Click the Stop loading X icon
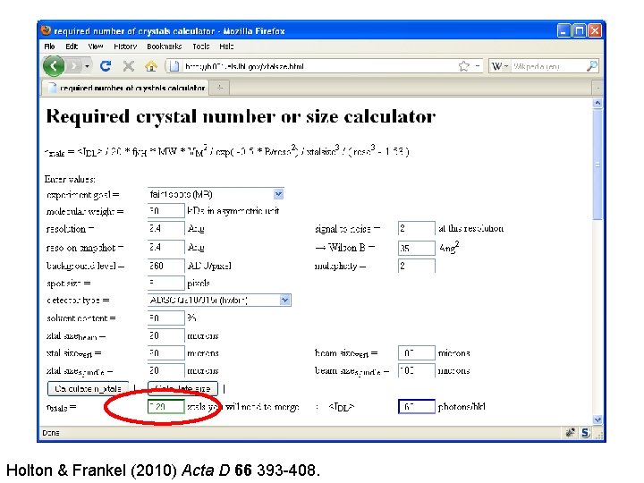Image resolution: width=644 pixels, height=483 pixels. 129,65
